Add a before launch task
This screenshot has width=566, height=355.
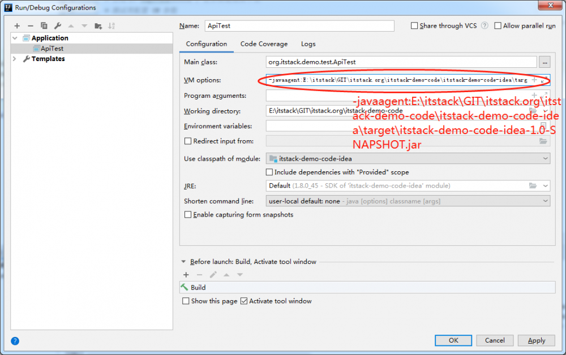pyautogui.click(x=186, y=275)
